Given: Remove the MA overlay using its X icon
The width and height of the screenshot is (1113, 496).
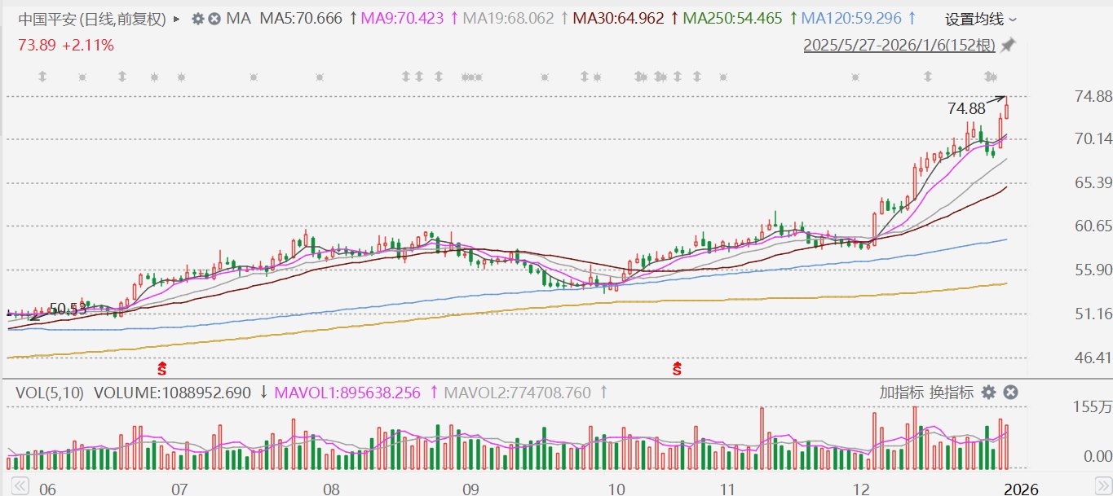Looking at the screenshot, I should coord(214,18).
